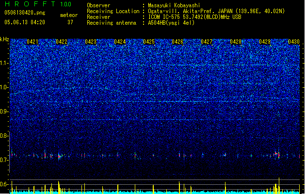Click the 0427 time marker
Image resolution: width=305 pixels, height=194 pixels.
[207, 42]
